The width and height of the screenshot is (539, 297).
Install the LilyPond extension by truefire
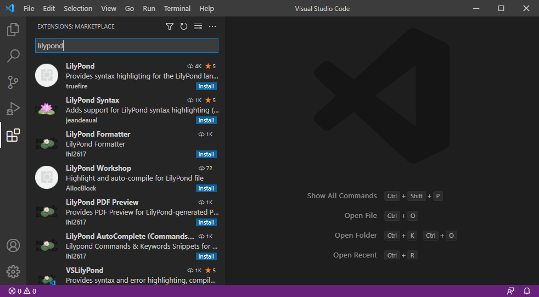[206, 86]
